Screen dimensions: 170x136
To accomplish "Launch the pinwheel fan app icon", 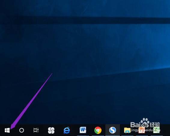I will (51, 130).
